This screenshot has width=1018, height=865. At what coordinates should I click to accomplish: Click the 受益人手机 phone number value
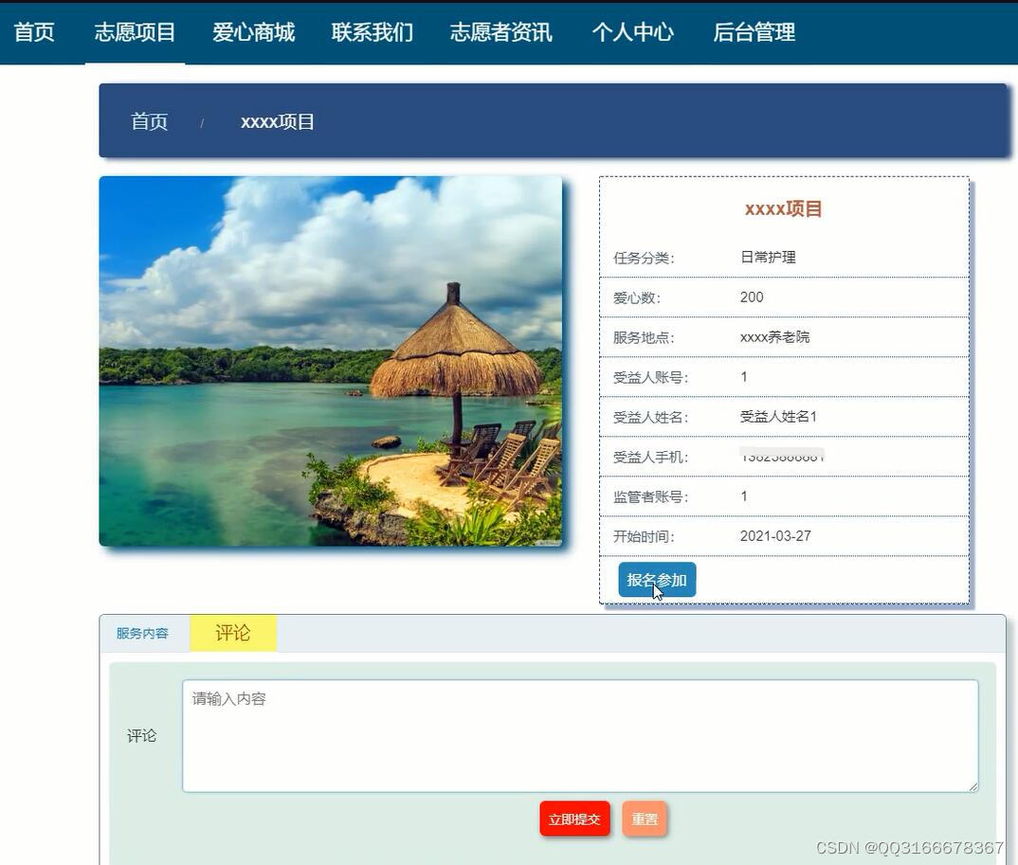782,456
